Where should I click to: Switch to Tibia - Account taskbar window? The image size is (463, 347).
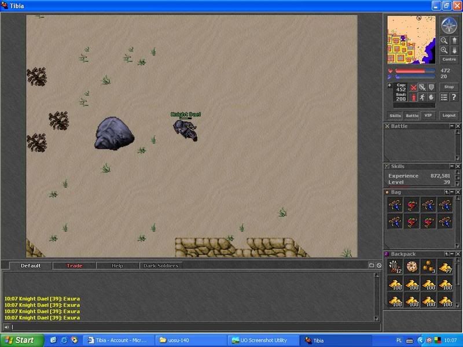(x=120, y=340)
